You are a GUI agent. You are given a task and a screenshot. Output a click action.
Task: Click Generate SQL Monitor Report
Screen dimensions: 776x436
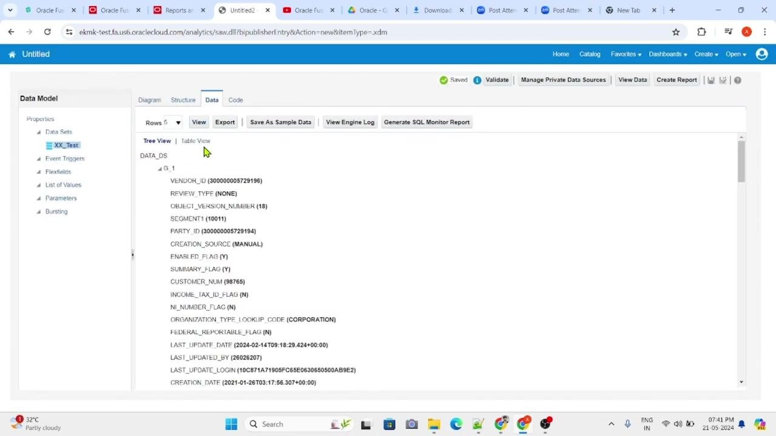coord(427,122)
